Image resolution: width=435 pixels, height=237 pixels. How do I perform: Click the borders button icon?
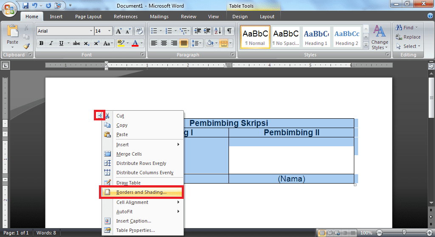click(224, 43)
